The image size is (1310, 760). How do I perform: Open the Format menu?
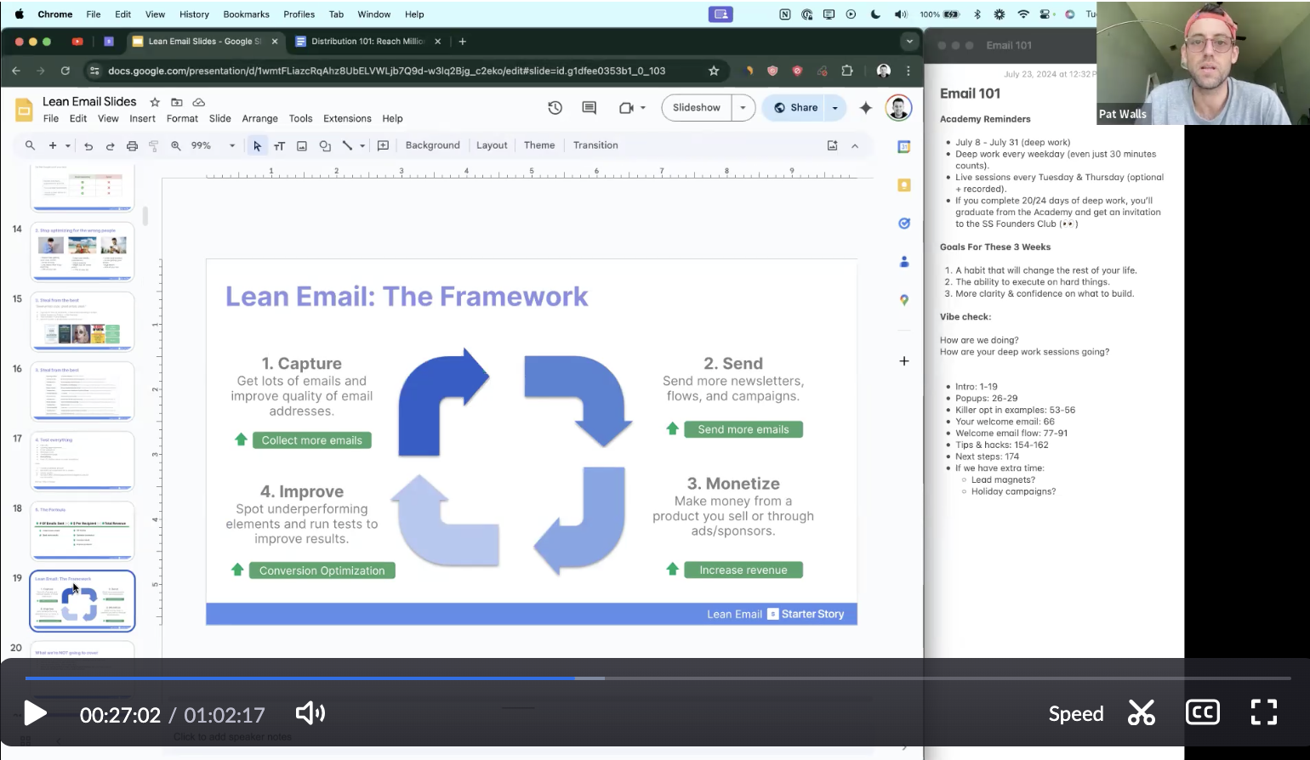(182, 119)
